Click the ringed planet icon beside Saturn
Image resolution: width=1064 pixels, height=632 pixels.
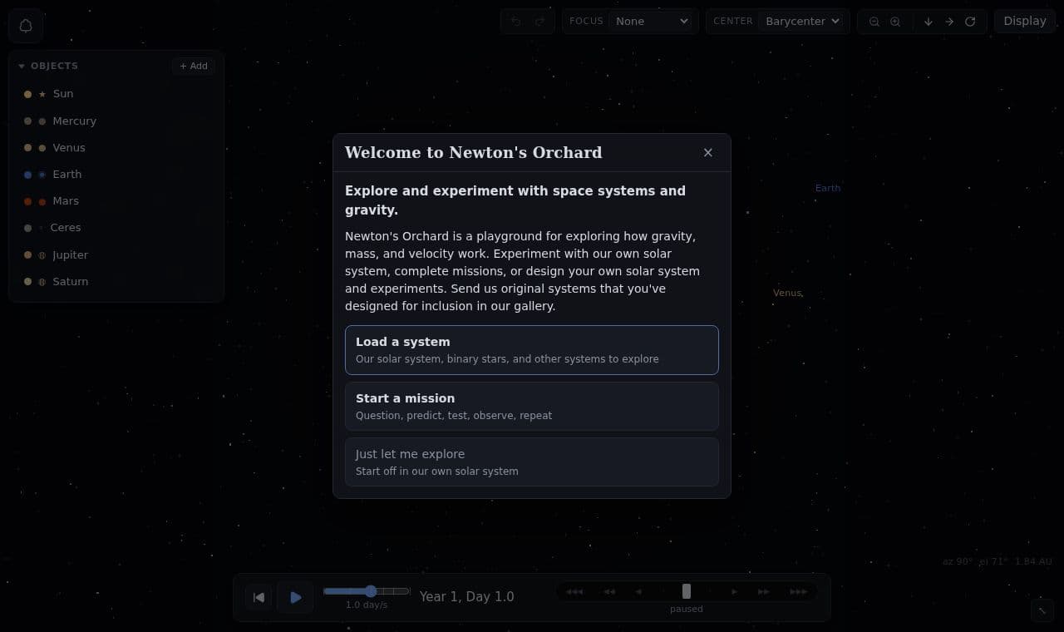(42, 282)
